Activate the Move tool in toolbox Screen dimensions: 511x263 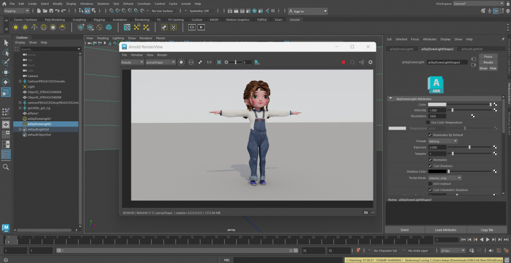(x=6, y=72)
